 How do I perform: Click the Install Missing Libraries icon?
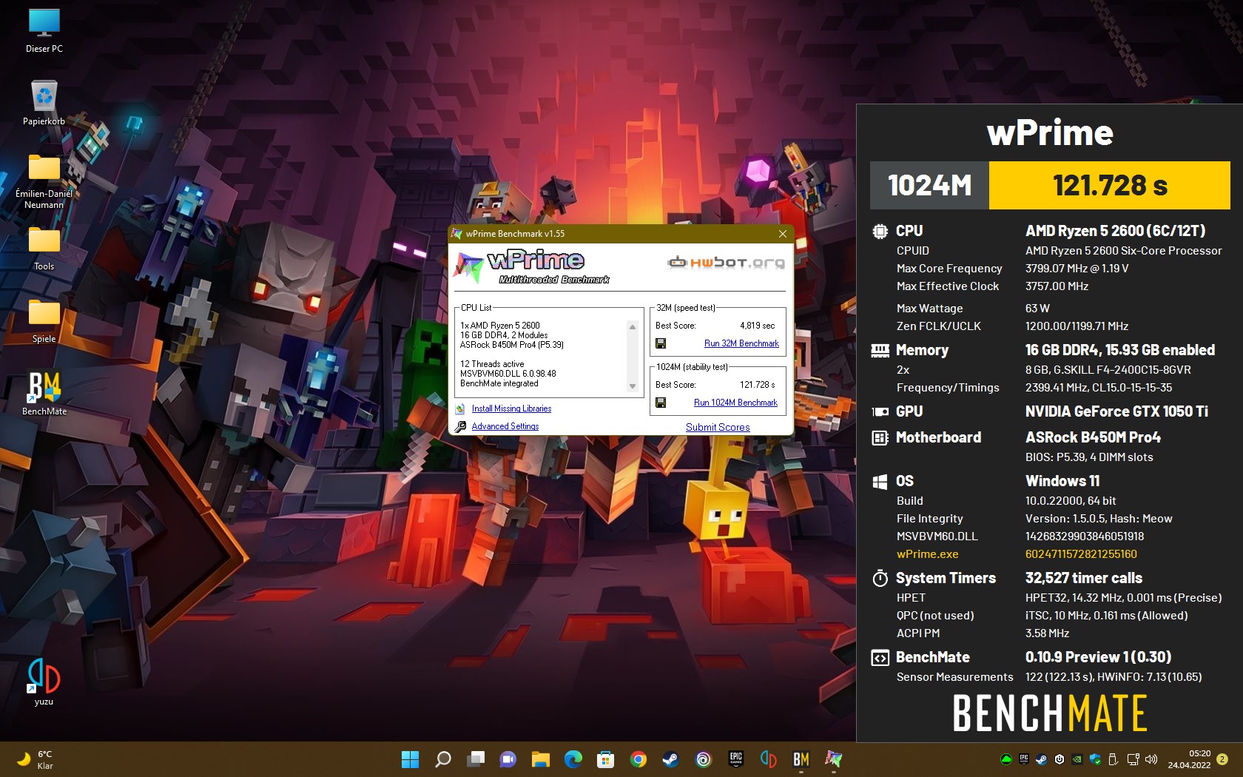tap(460, 408)
